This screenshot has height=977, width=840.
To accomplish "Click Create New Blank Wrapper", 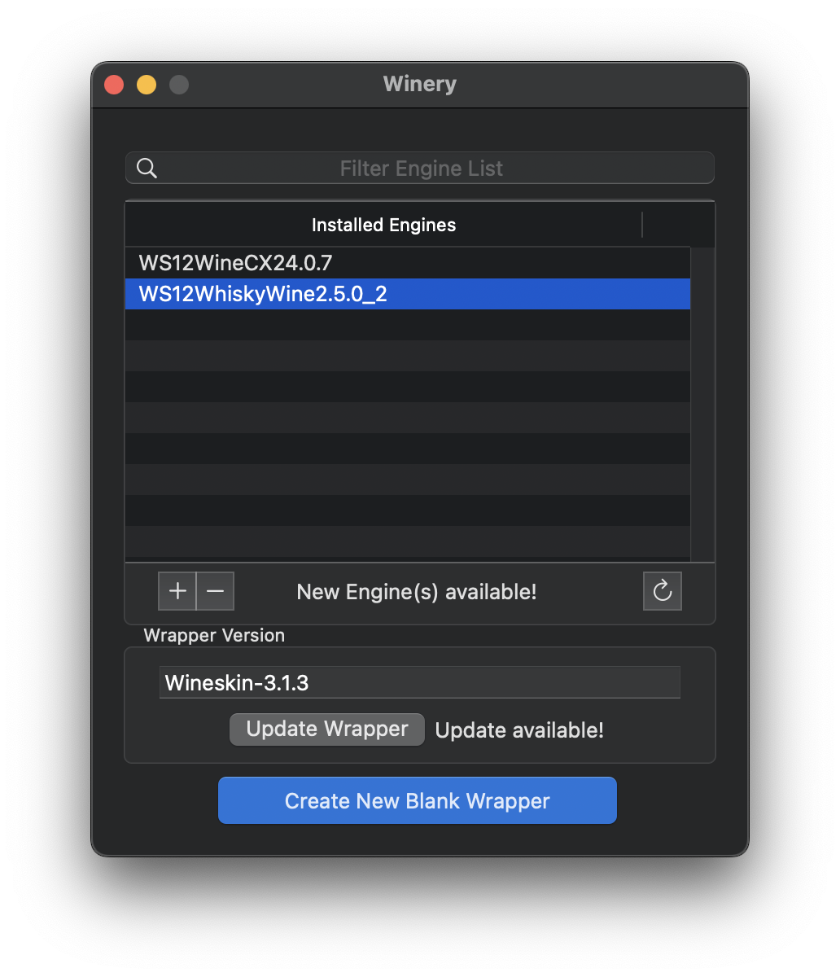I will [417, 801].
